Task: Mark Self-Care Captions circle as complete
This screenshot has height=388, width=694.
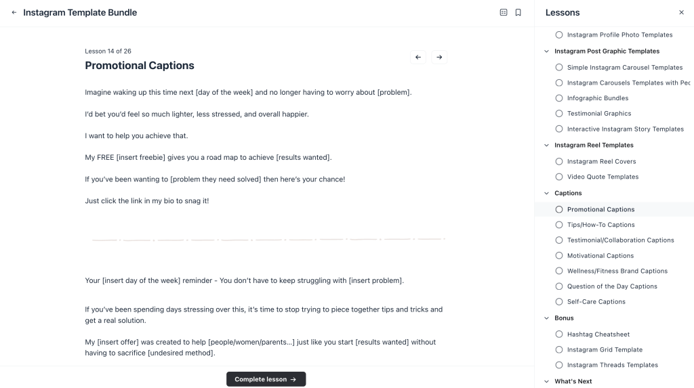Action: click(x=559, y=301)
